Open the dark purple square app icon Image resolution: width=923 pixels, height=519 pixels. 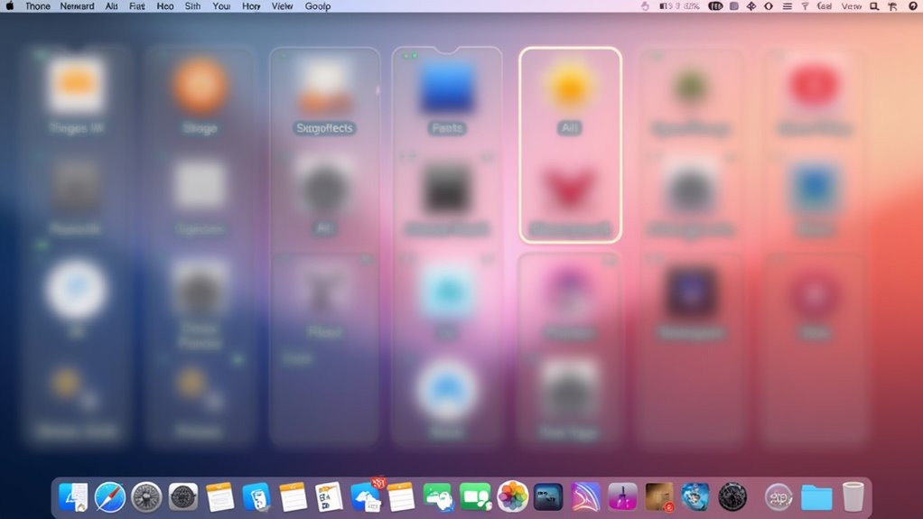tap(692, 292)
